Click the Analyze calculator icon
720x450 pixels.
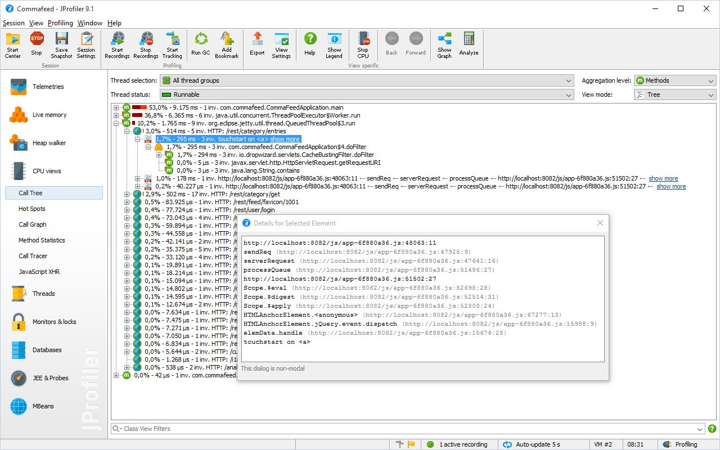(469, 45)
